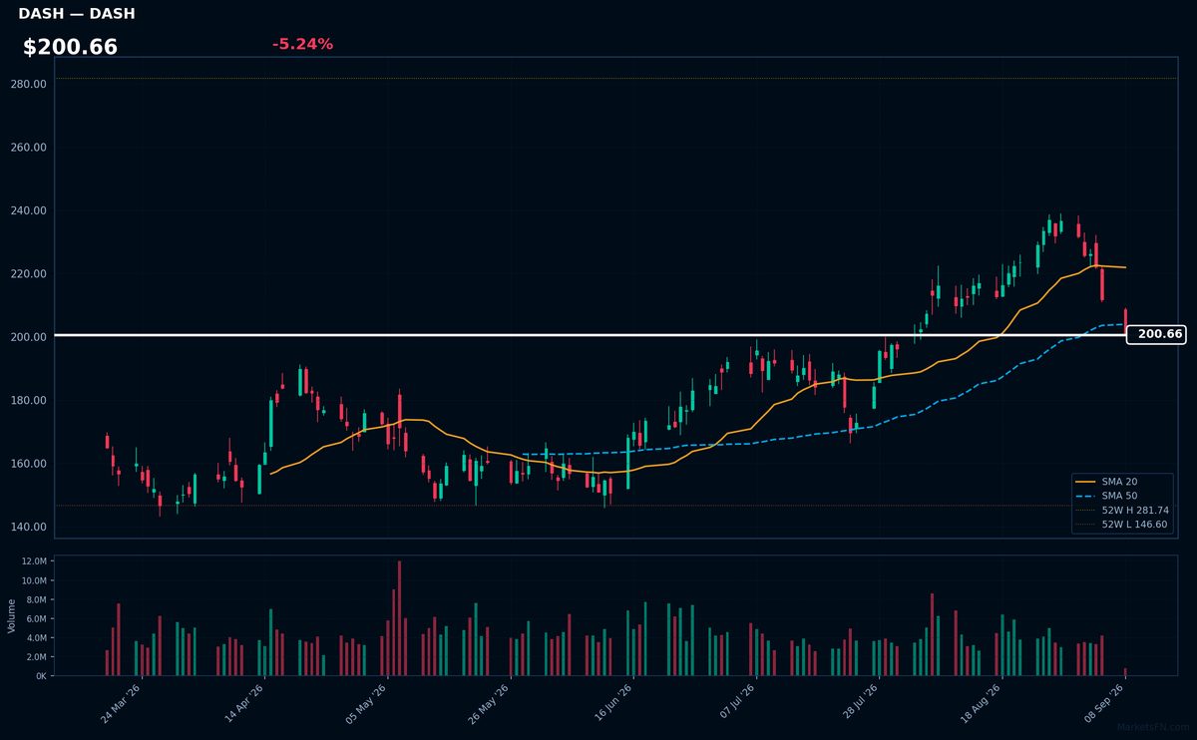Click the 14 Apr '26 date label
This screenshot has height=740, width=1197.
point(243,704)
